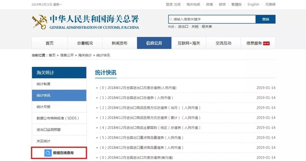Click the 2019-01-14 date in row (3)

[x=266, y=118]
